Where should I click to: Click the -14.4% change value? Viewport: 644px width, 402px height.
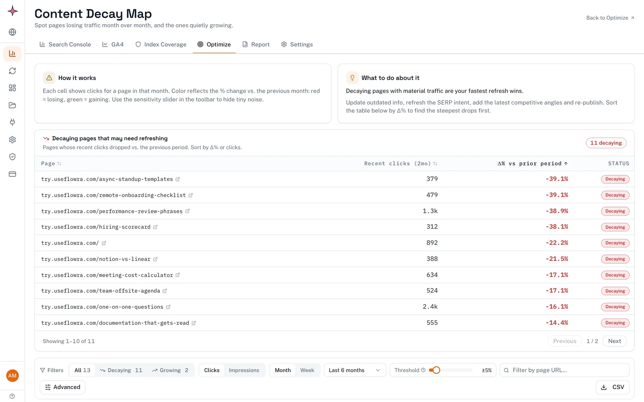tap(557, 323)
